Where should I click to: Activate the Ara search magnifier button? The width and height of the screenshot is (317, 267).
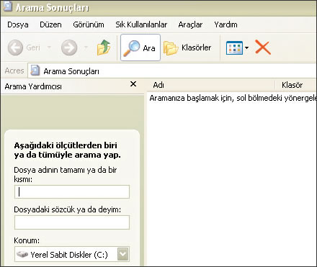140,47
